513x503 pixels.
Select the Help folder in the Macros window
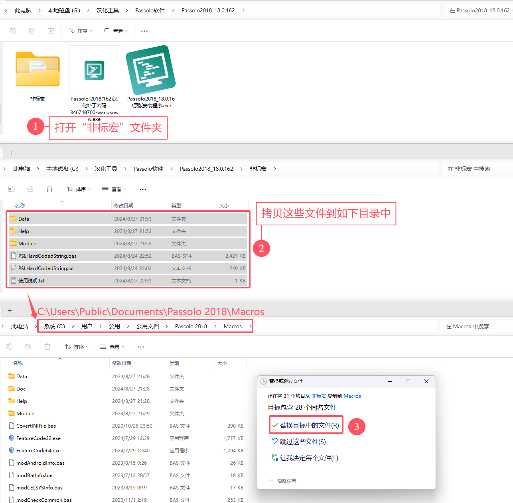[x=126, y=401]
